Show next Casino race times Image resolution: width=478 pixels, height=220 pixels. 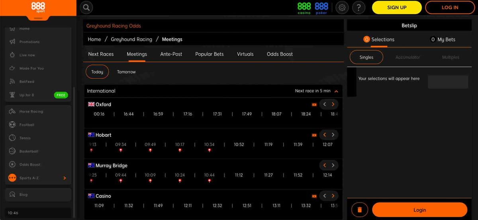point(333,196)
